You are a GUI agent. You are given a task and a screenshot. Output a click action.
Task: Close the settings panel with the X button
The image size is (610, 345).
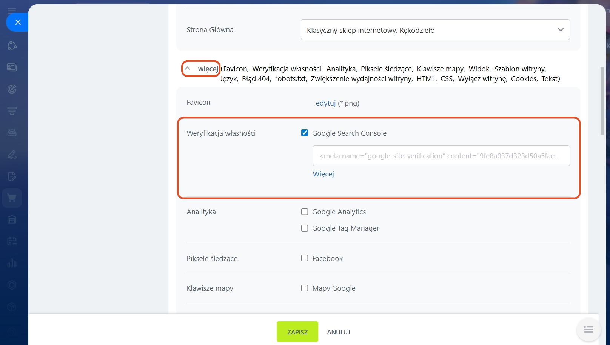coord(18,22)
